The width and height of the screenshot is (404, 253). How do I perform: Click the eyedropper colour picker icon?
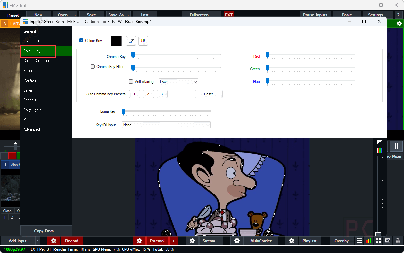[131, 41]
